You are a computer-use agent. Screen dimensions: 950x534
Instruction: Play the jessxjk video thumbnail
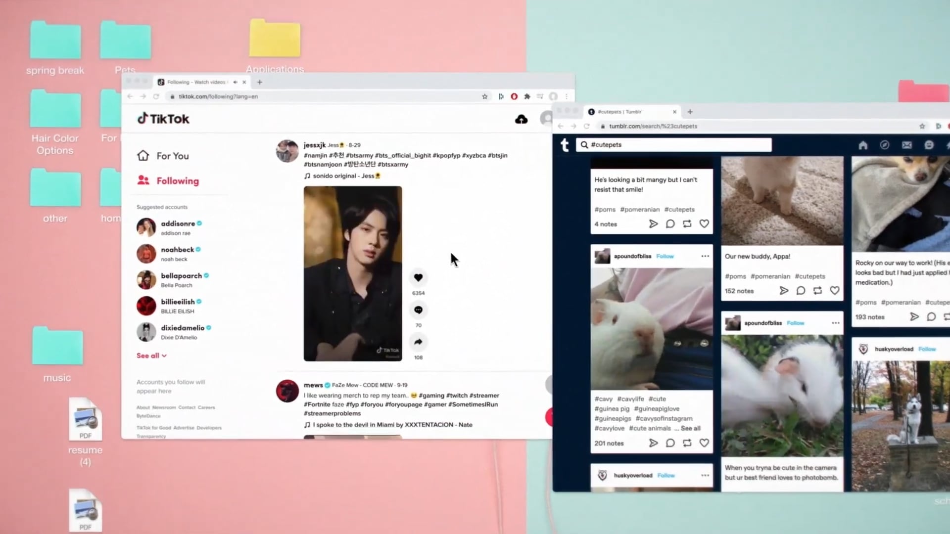click(353, 273)
